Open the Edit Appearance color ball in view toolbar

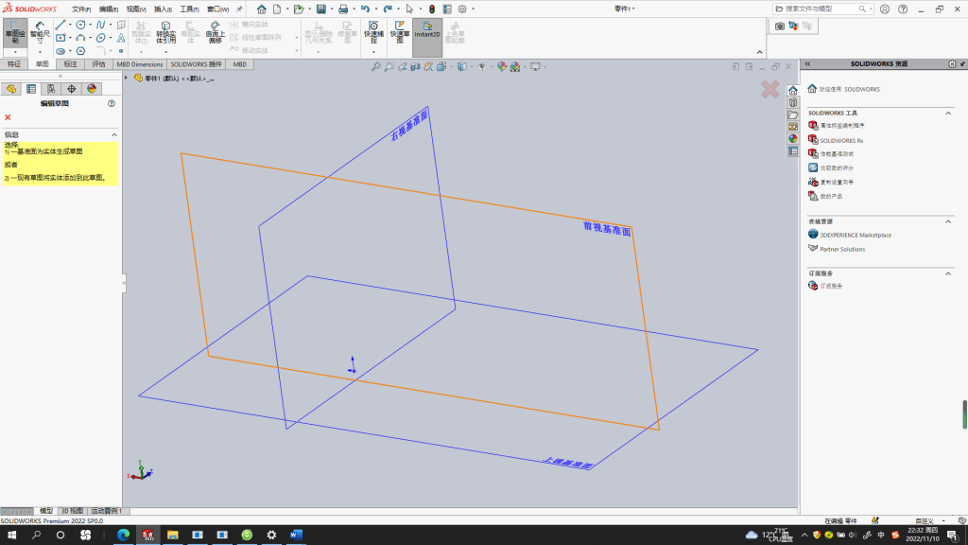(x=502, y=67)
